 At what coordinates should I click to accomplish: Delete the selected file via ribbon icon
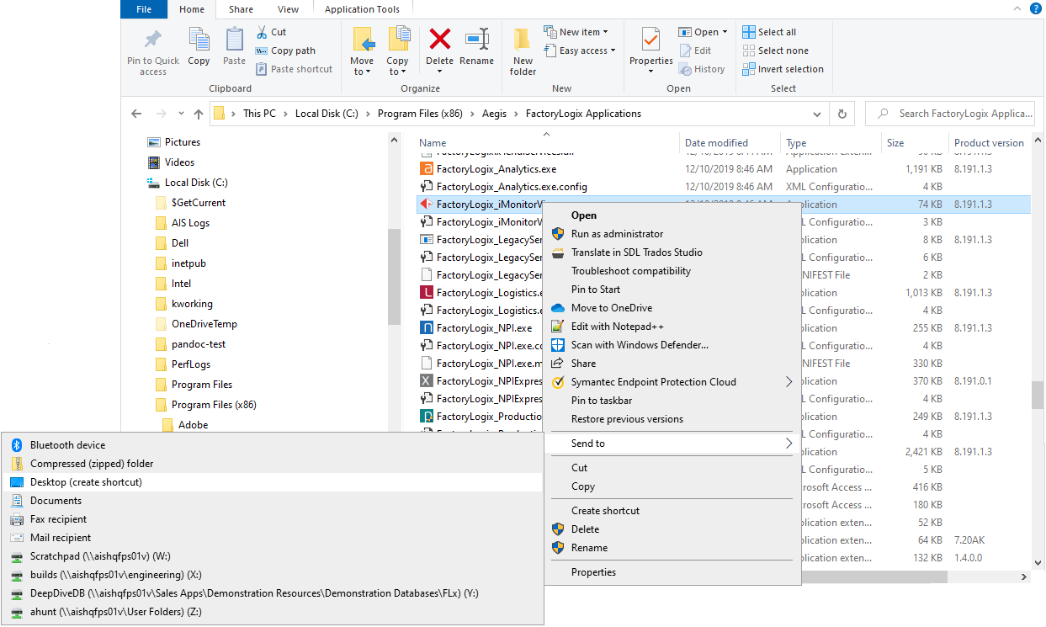pyautogui.click(x=438, y=46)
